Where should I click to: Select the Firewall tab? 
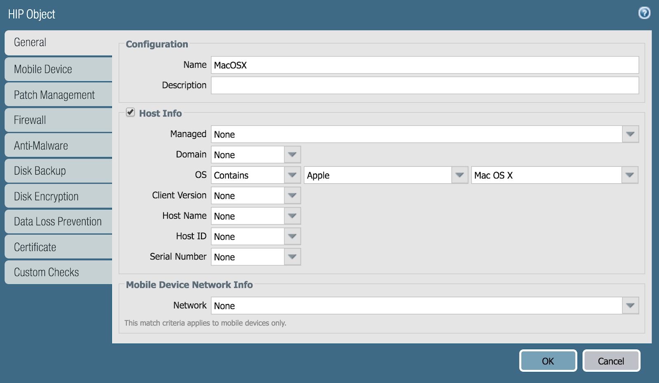58,120
